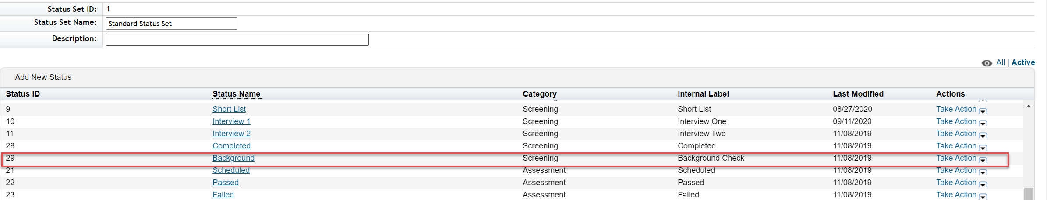Click Add New Status
Image resolution: width=1047 pixels, height=200 pixels.
pyautogui.click(x=43, y=77)
